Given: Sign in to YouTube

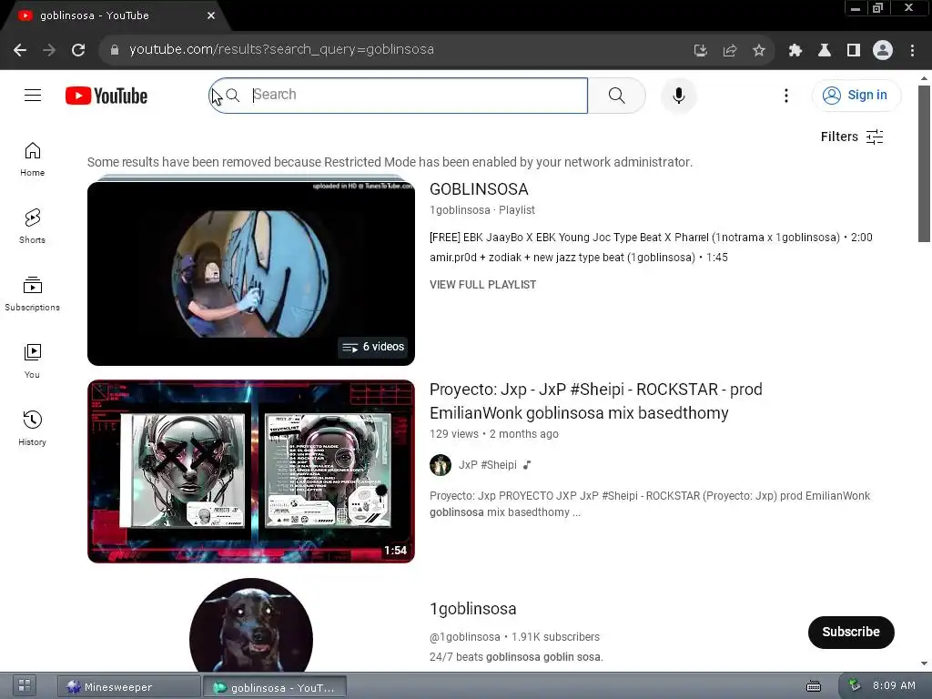Looking at the screenshot, I should click(856, 95).
